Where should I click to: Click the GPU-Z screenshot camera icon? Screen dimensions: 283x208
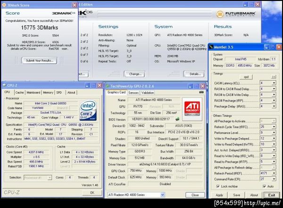pyautogui.click(x=201, y=92)
